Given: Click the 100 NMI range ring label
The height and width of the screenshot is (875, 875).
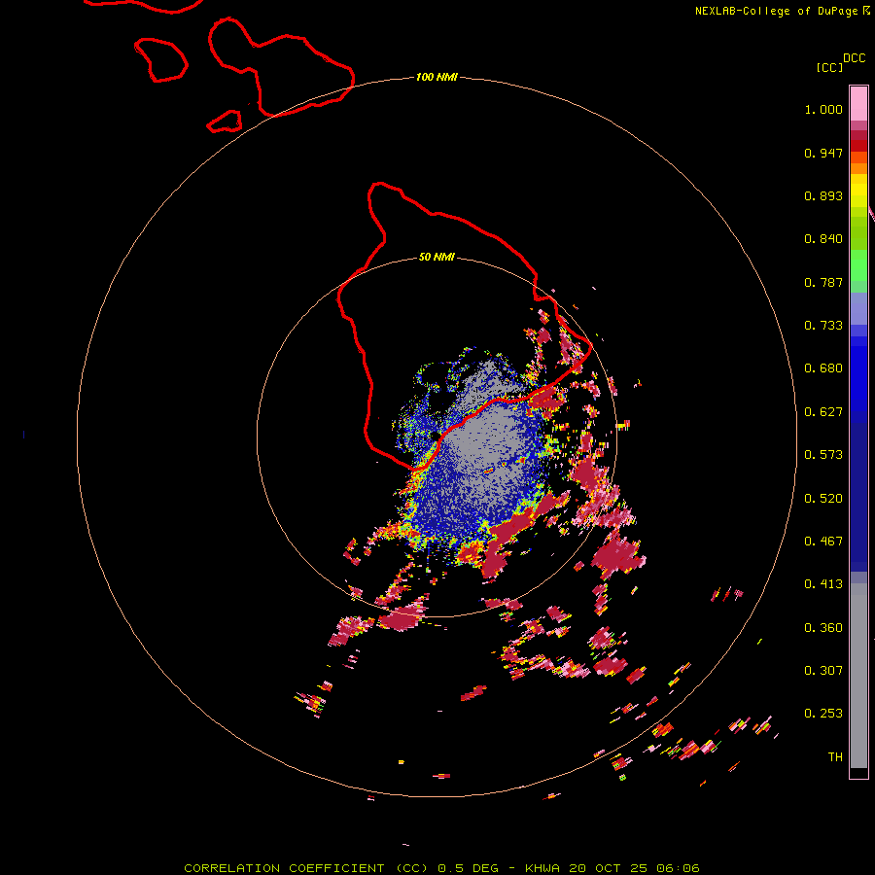Looking at the screenshot, I should pyautogui.click(x=437, y=77).
